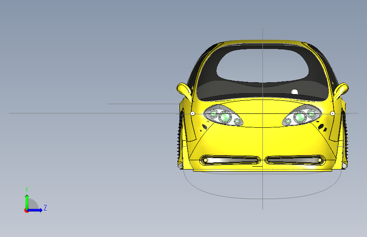Select the white cylinder inside the cabin
Image resolution: width=367 pixels, height=237 pixels.
tap(295, 92)
